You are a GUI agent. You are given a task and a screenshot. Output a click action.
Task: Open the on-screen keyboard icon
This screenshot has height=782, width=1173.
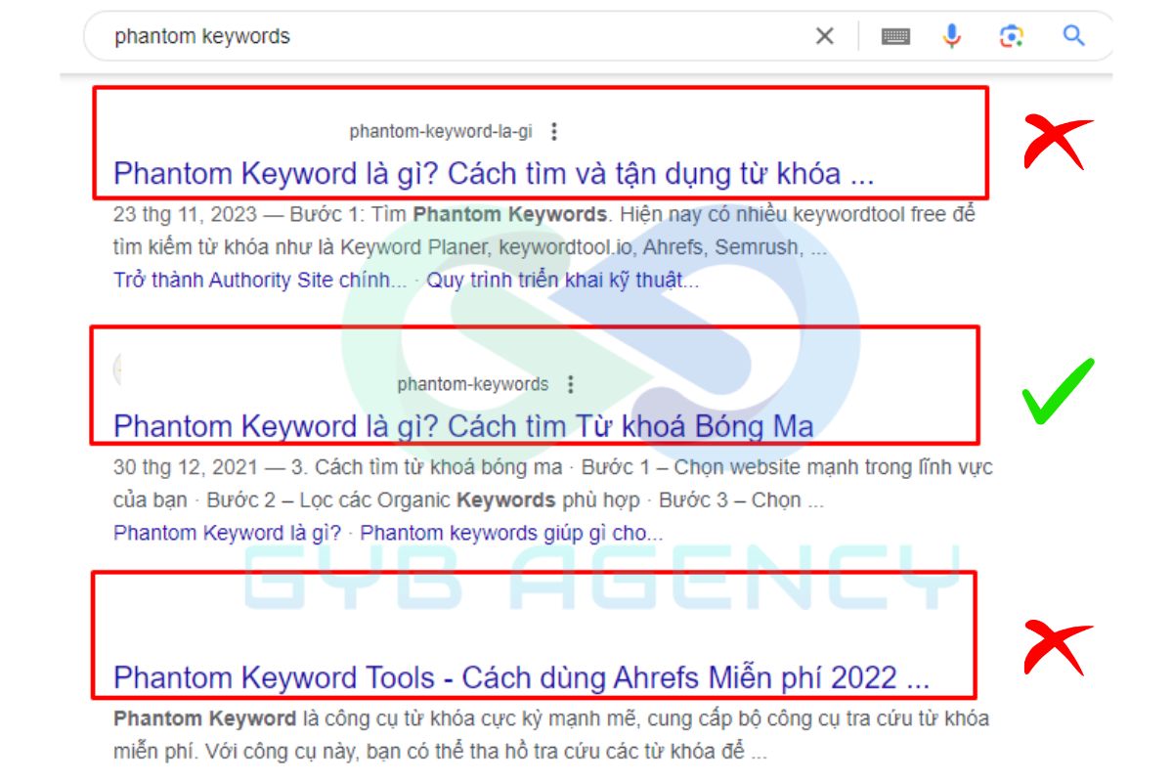click(x=895, y=36)
